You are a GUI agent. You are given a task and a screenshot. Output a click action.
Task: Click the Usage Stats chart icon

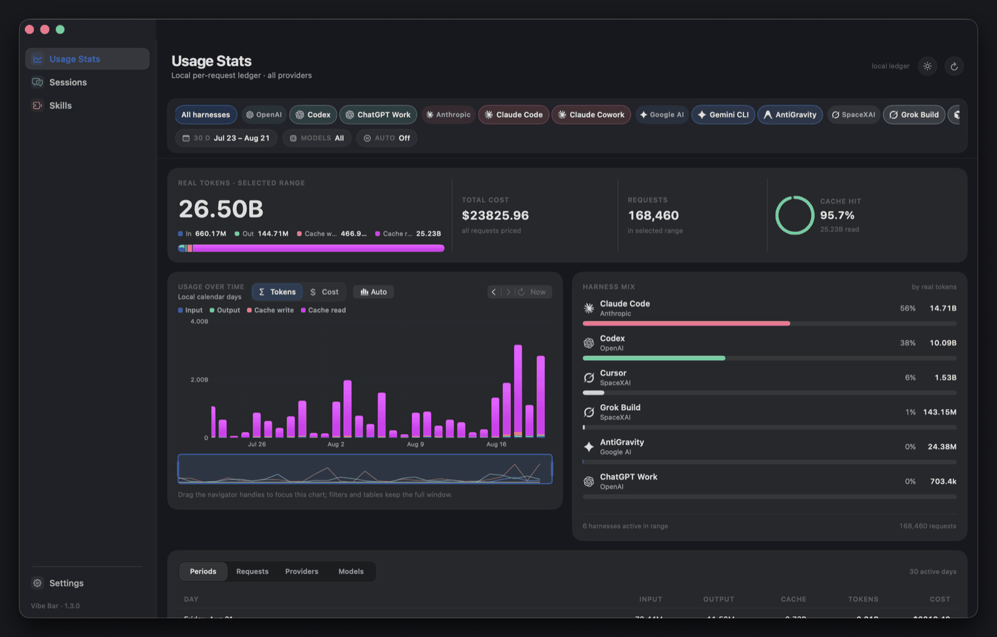tap(37, 59)
